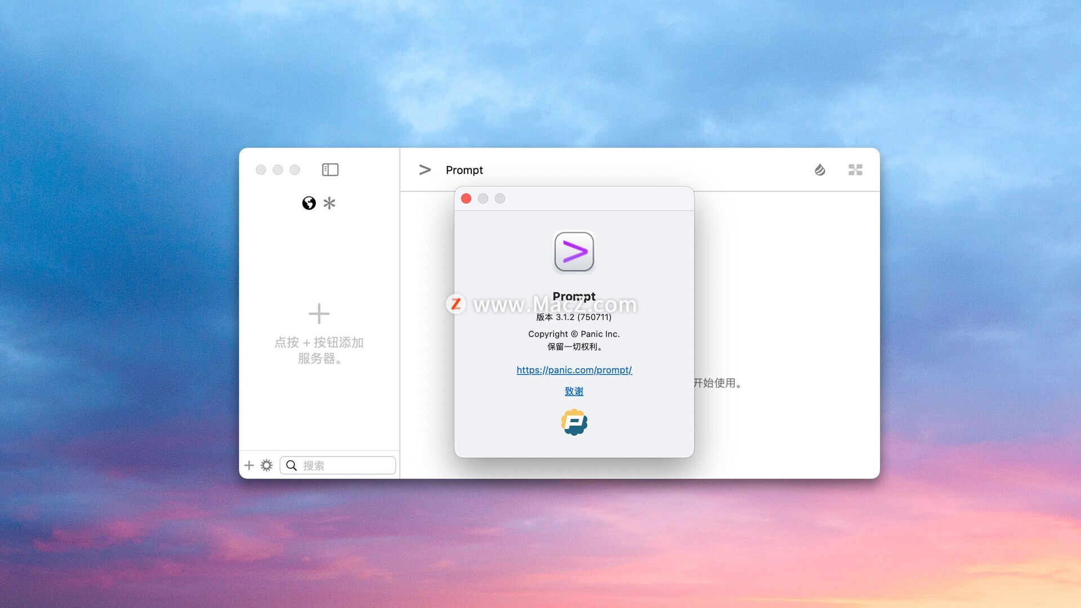Screen dimensions: 1081x608
Task: Open the 致谢 acknowledgements link
Action: pyautogui.click(x=574, y=391)
